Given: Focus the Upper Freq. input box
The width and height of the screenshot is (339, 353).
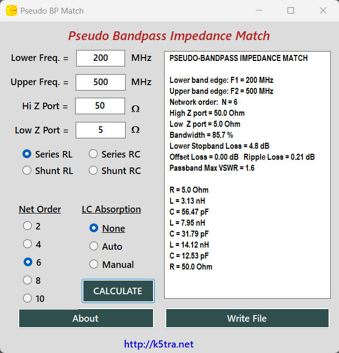Looking at the screenshot, I should 100,82.
